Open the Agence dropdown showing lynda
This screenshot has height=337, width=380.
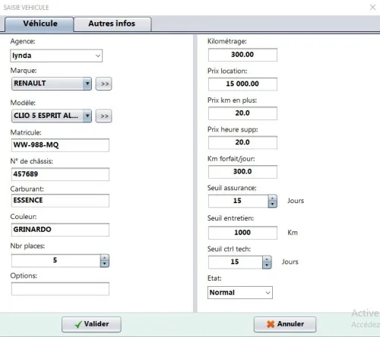pos(56,56)
